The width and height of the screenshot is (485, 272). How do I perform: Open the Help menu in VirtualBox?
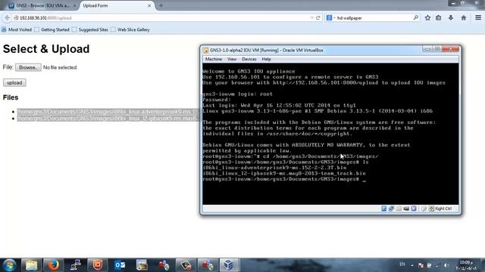click(266, 59)
